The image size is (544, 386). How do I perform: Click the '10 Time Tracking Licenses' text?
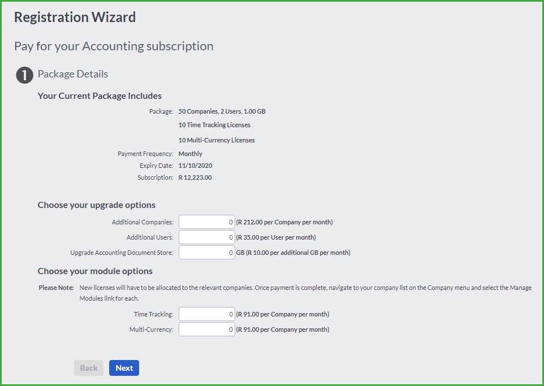click(214, 125)
